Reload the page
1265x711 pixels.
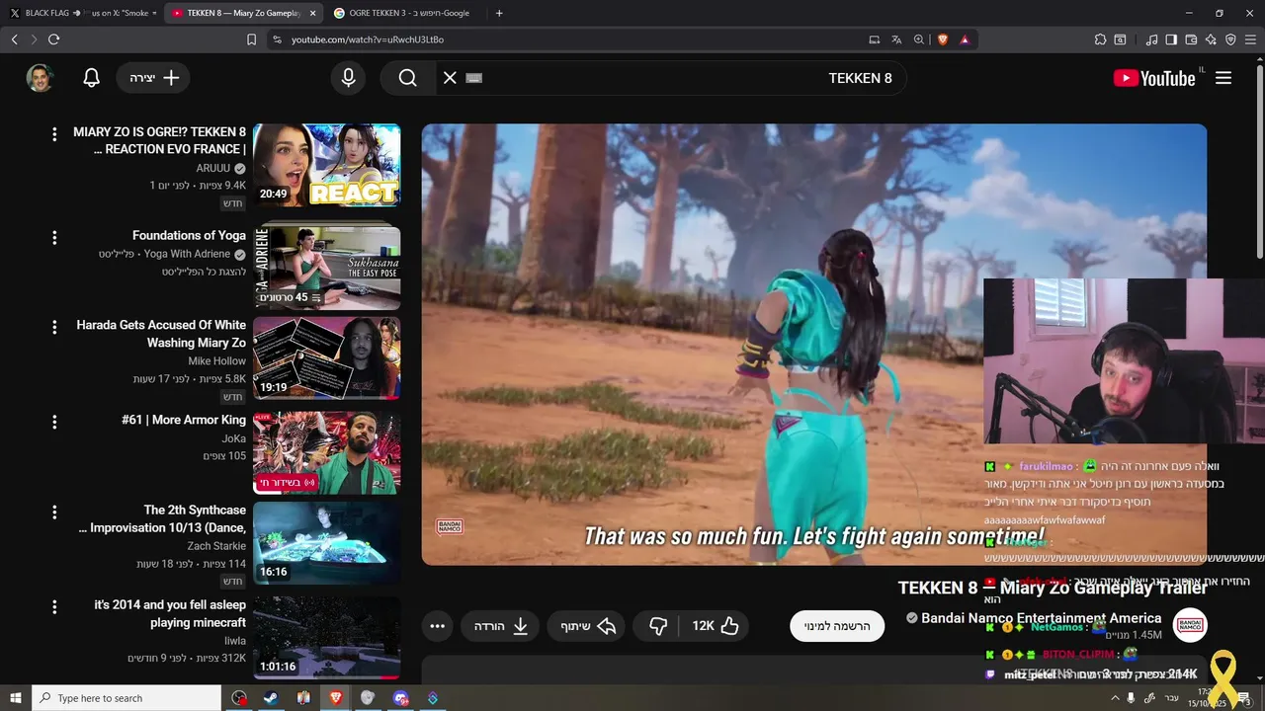(x=53, y=39)
